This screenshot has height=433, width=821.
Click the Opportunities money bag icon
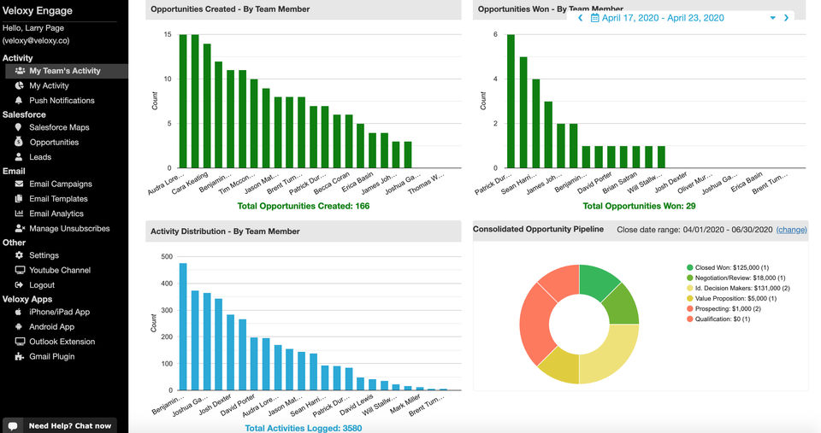coord(19,142)
